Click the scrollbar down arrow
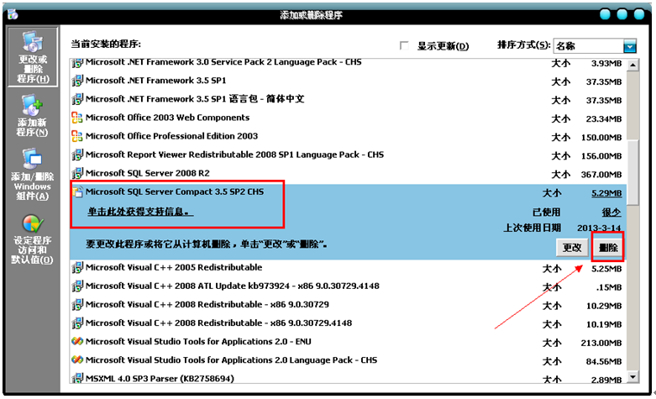The image size is (656, 399). point(633,377)
